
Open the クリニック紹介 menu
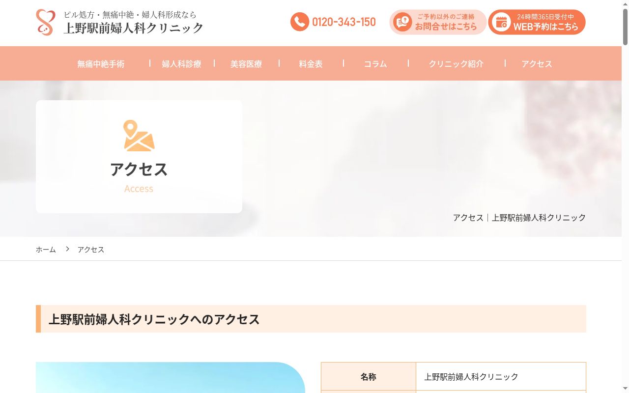click(456, 64)
